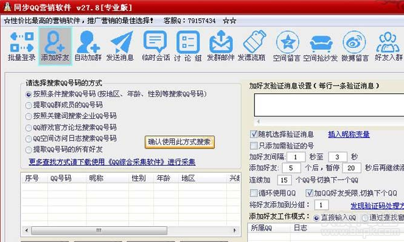Click the 年龄 column header
This screenshot has height=242, width=404.
tap(166, 178)
